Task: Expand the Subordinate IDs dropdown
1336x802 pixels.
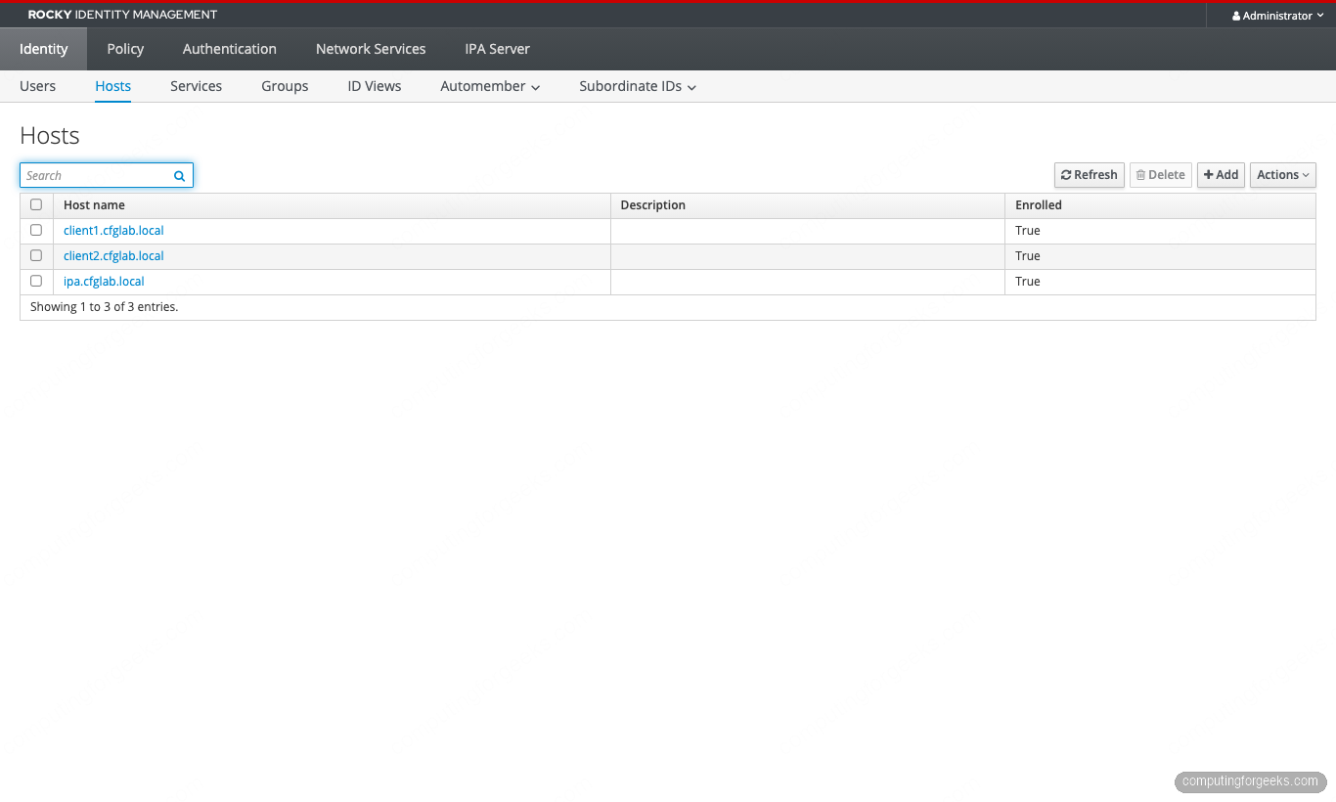Action: point(637,86)
